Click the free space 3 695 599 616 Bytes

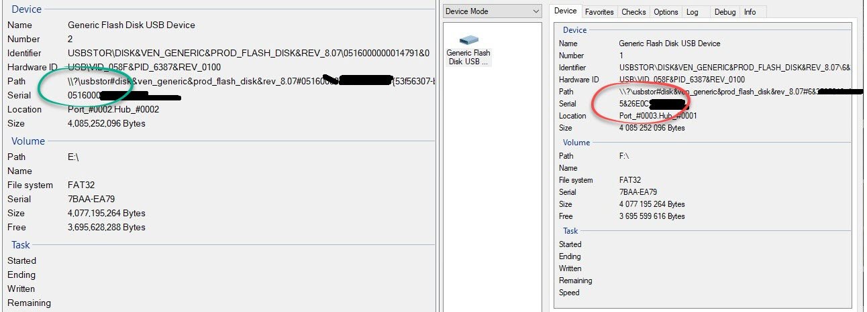[x=652, y=216]
